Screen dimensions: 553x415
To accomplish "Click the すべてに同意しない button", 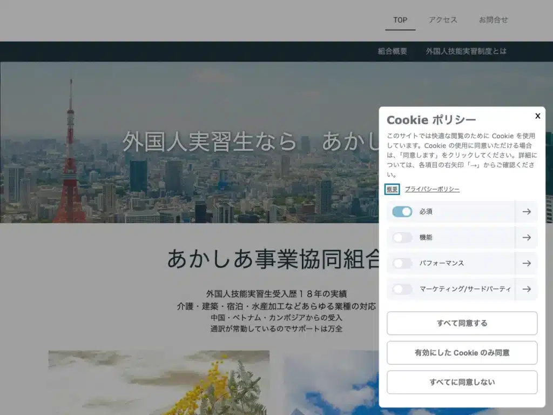I will coord(462,382).
